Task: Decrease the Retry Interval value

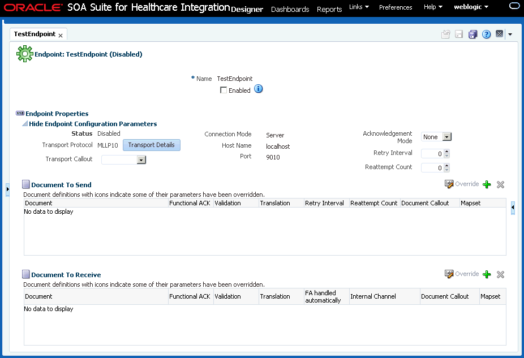Action: (447, 156)
